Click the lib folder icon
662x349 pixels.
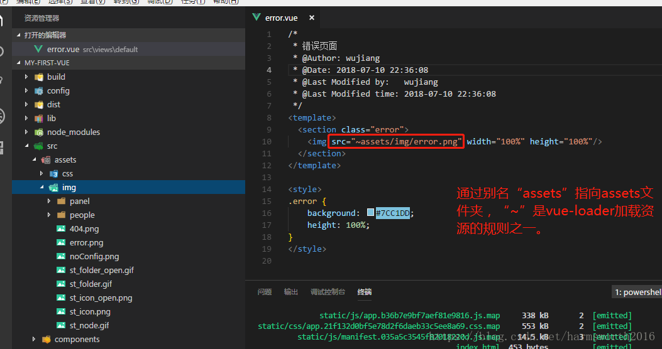coord(39,119)
